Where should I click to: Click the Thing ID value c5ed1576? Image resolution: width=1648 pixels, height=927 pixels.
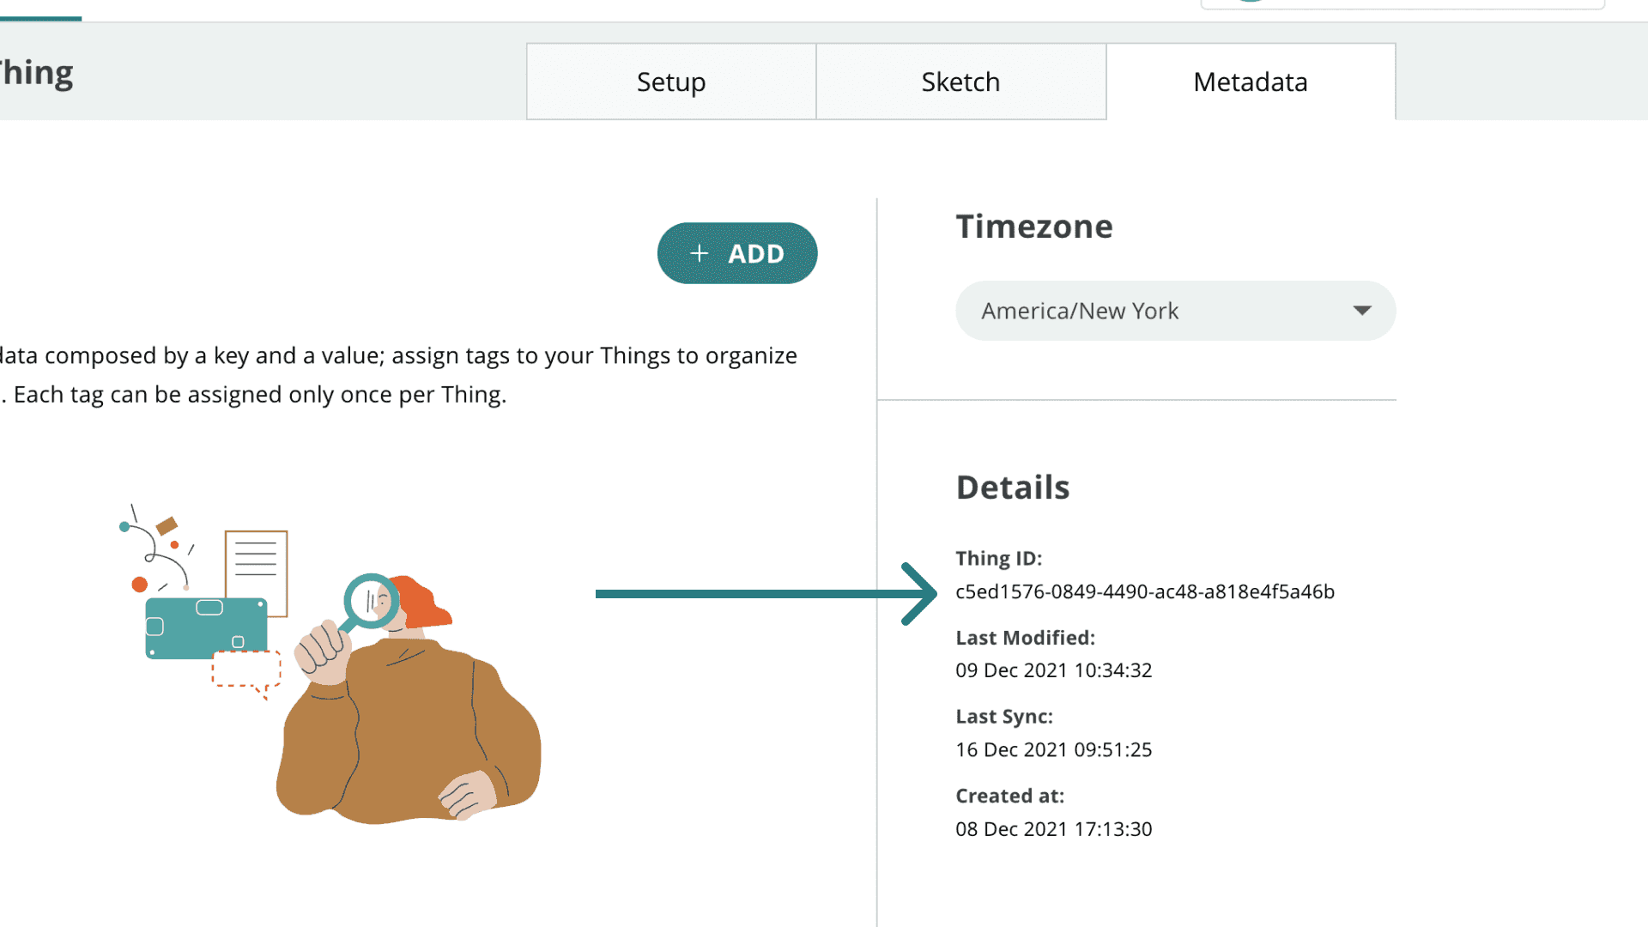pos(1144,591)
